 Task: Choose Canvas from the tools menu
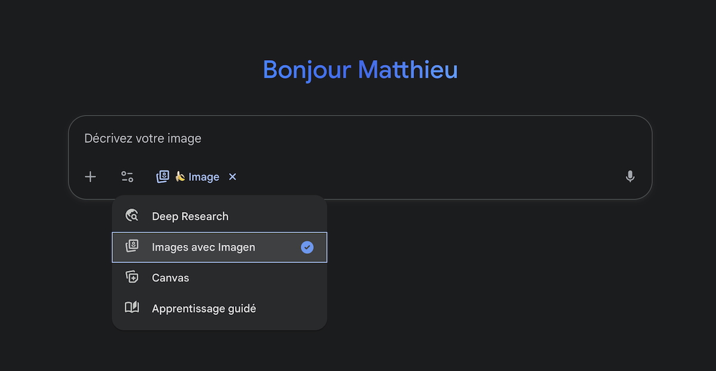tap(171, 278)
